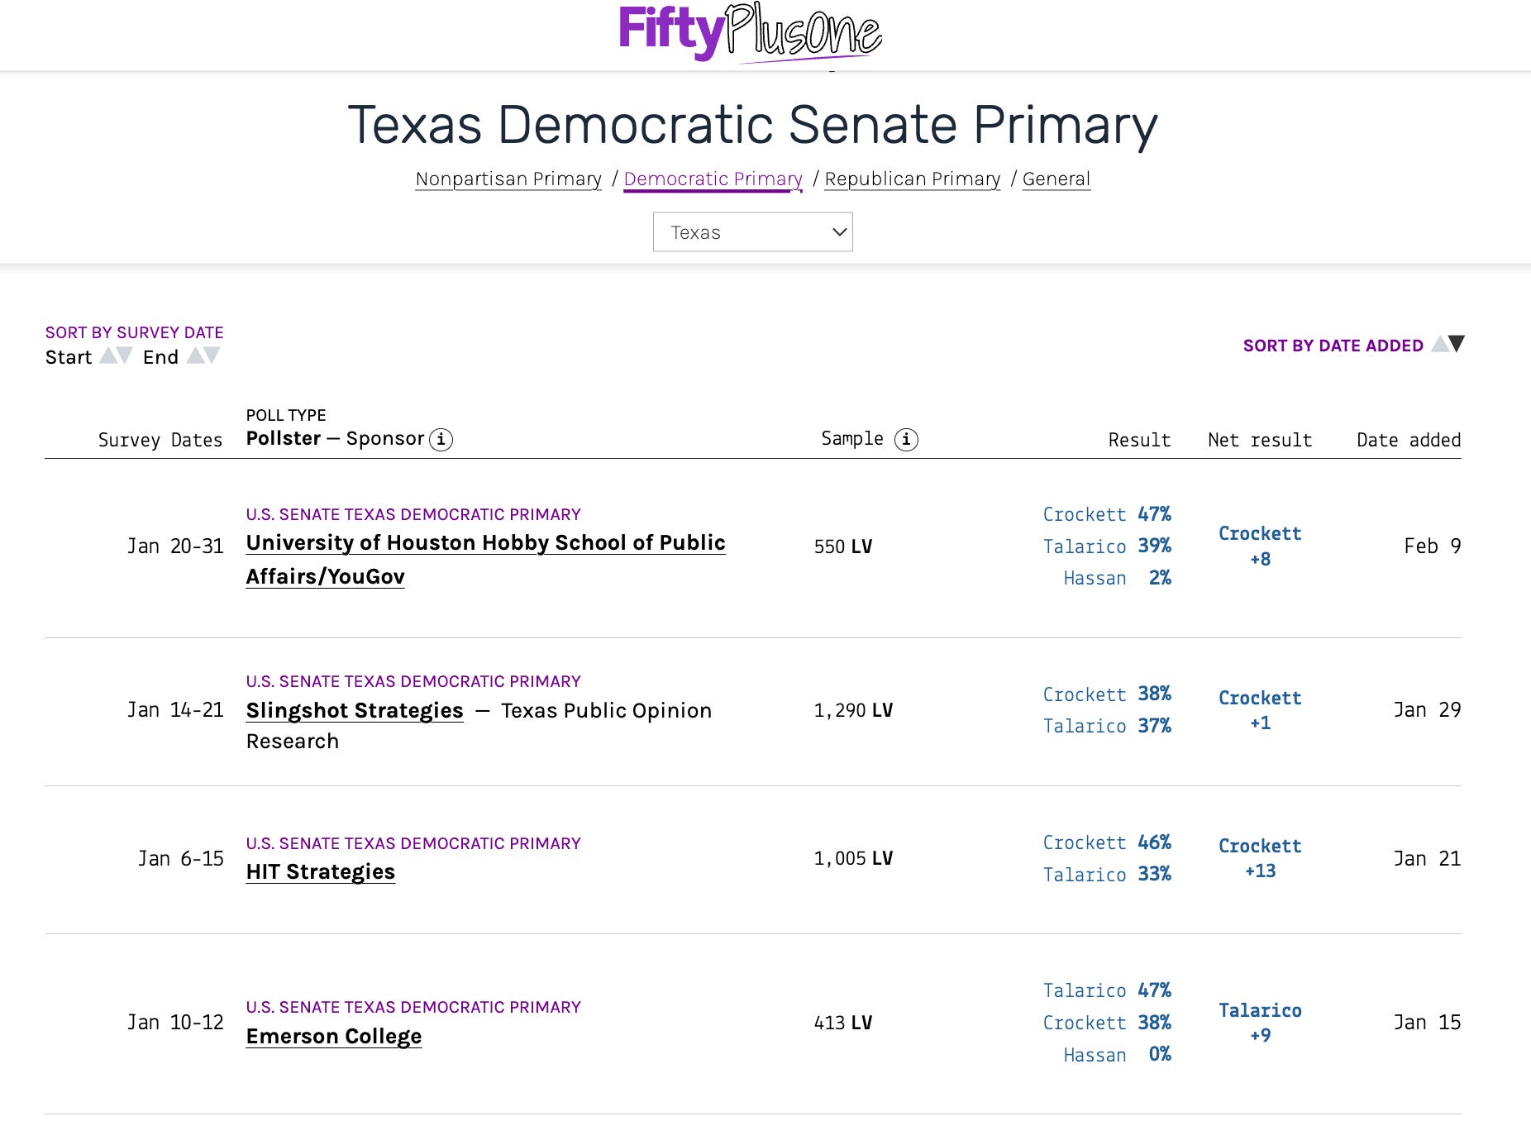Image resolution: width=1531 pixels, height=1126 pixels.
Task: Click the Crockett 46% result
Action: point(1107,842)
